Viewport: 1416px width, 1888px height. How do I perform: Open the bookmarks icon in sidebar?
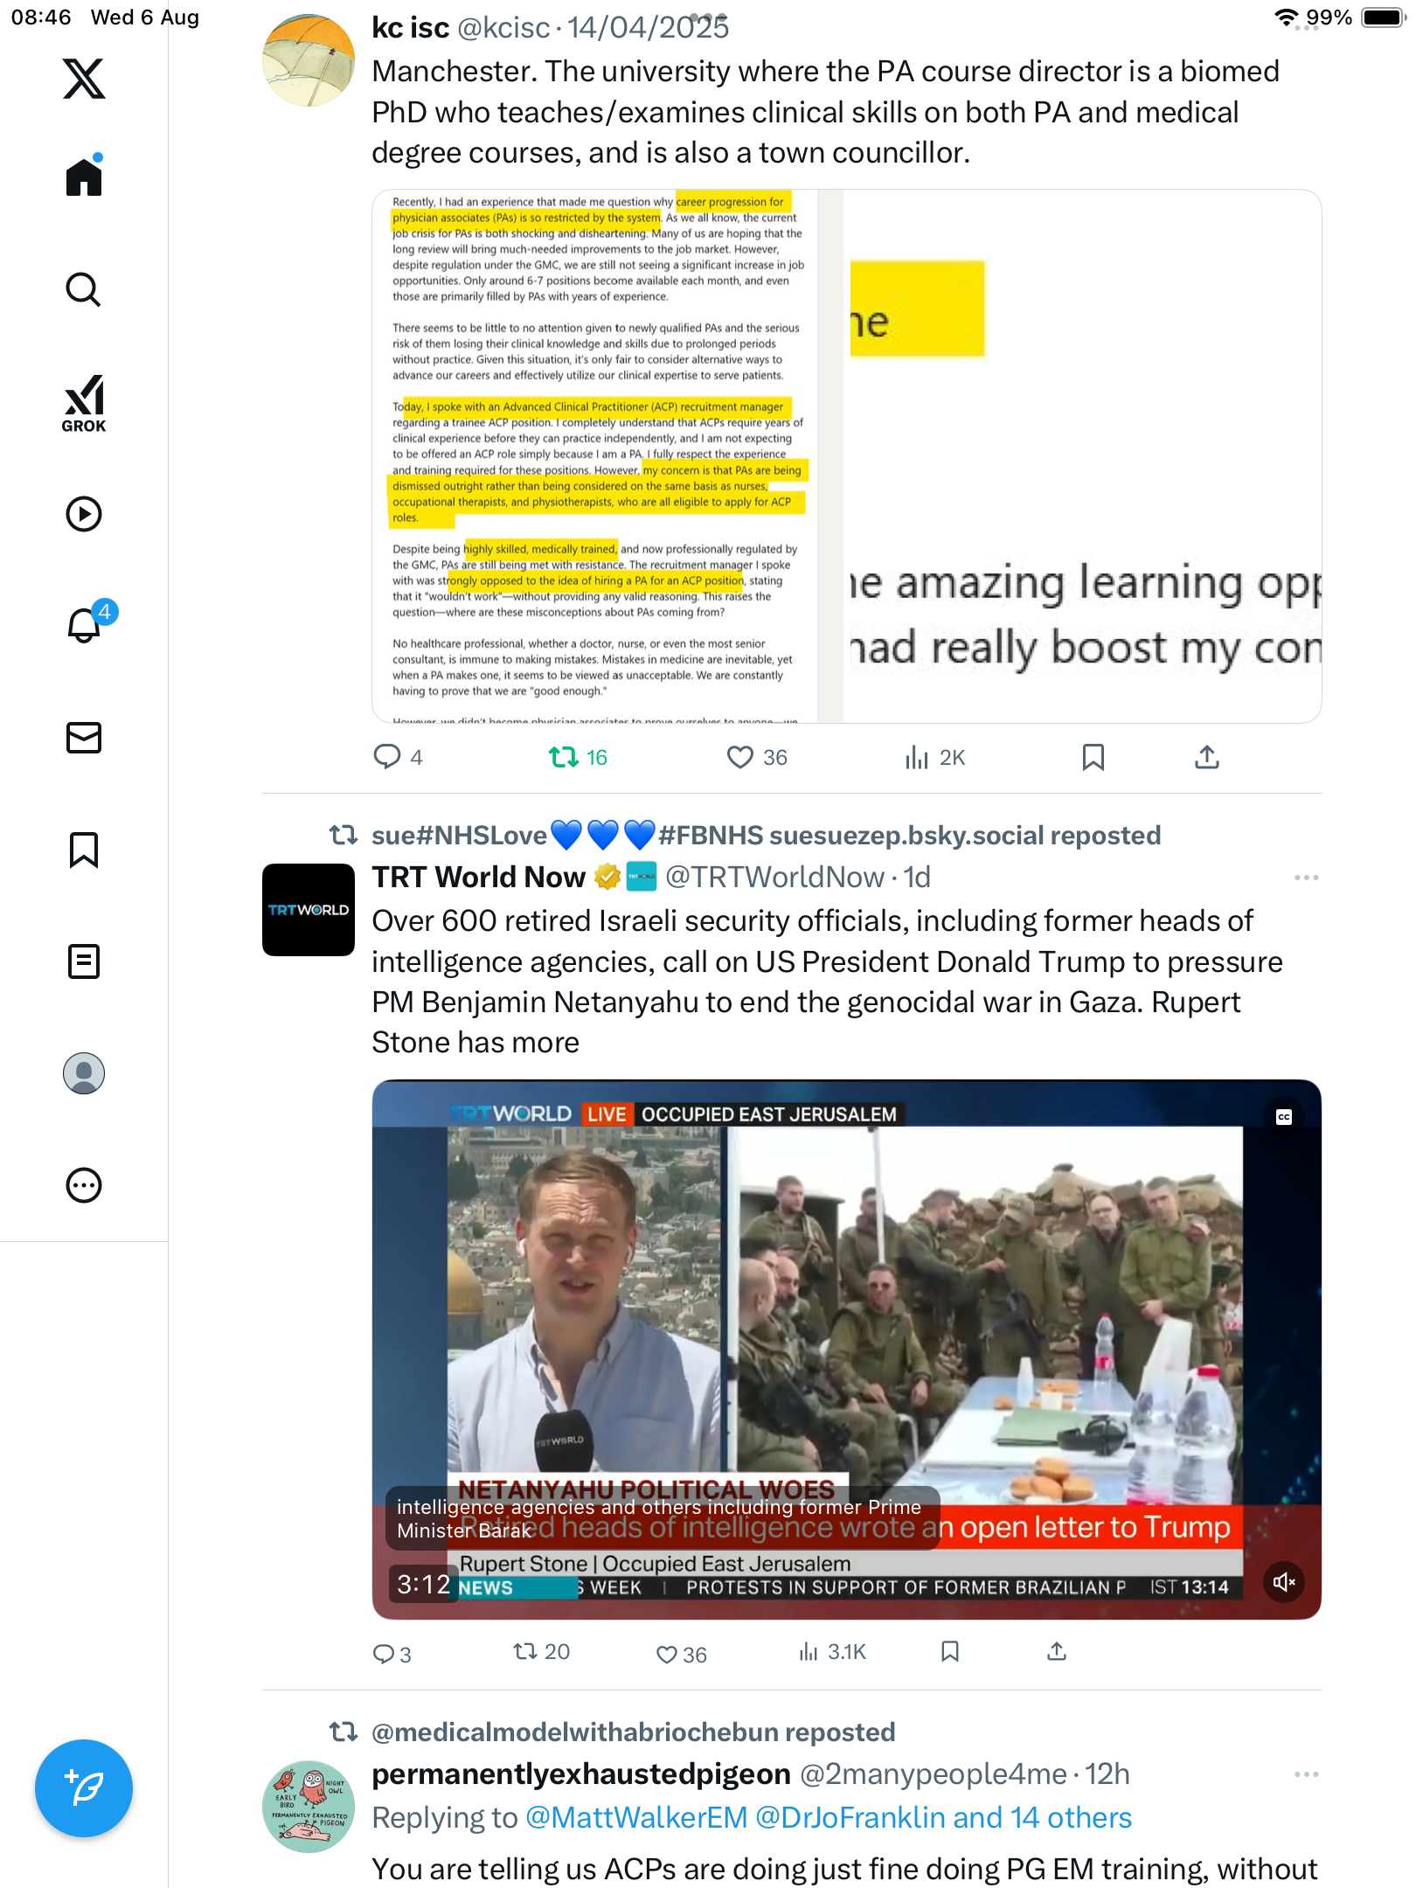(x=84, y=850)
